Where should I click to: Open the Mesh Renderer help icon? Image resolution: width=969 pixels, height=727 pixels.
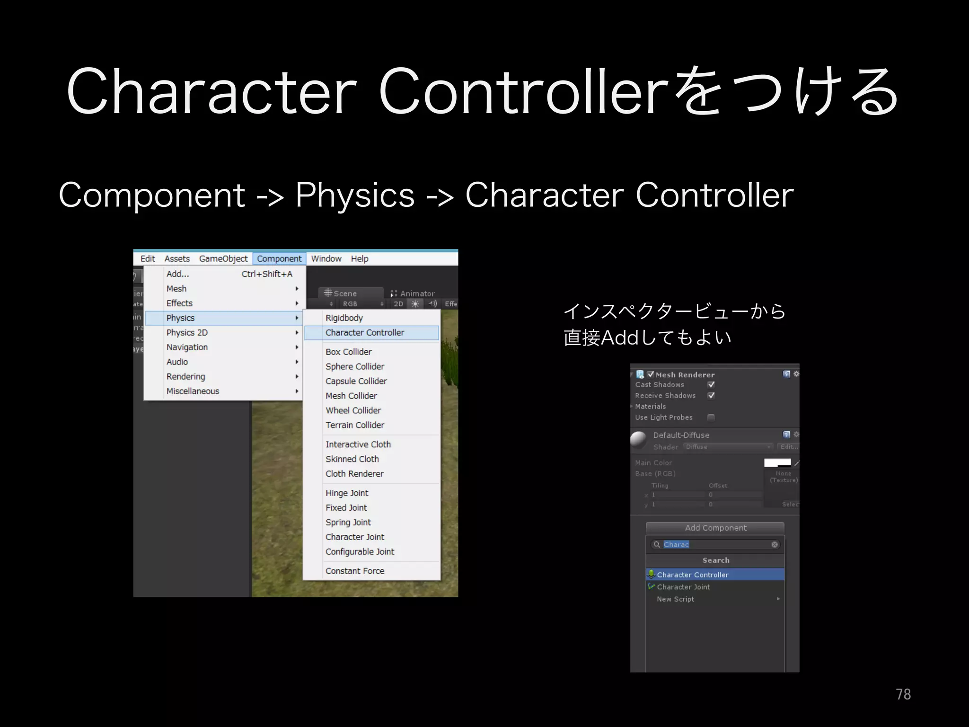786,374
